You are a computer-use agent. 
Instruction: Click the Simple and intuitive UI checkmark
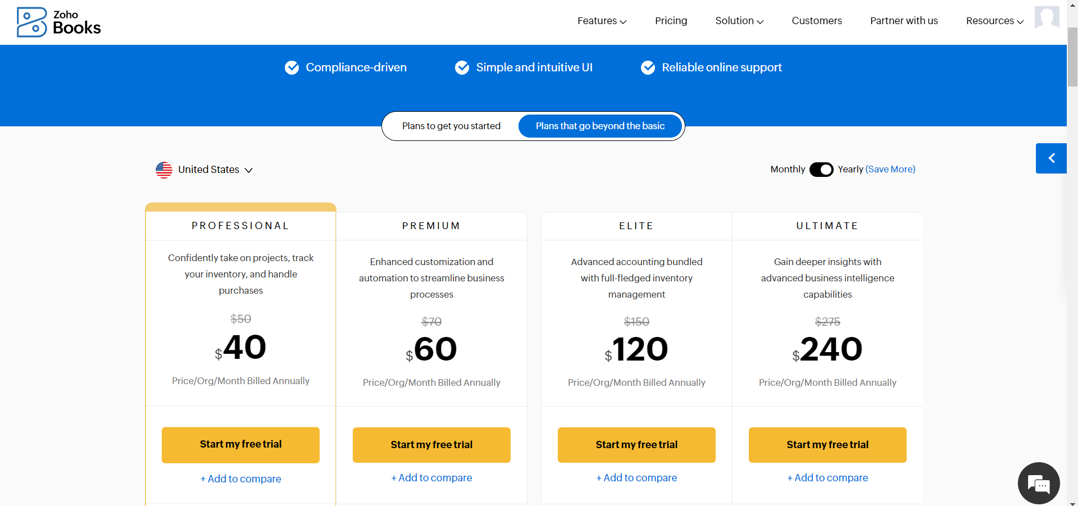(462, 67)
